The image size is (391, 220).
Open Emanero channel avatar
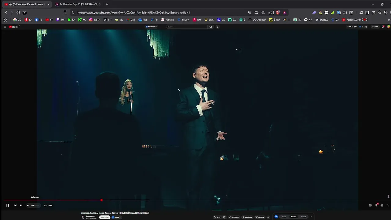[x=83, y=217]
